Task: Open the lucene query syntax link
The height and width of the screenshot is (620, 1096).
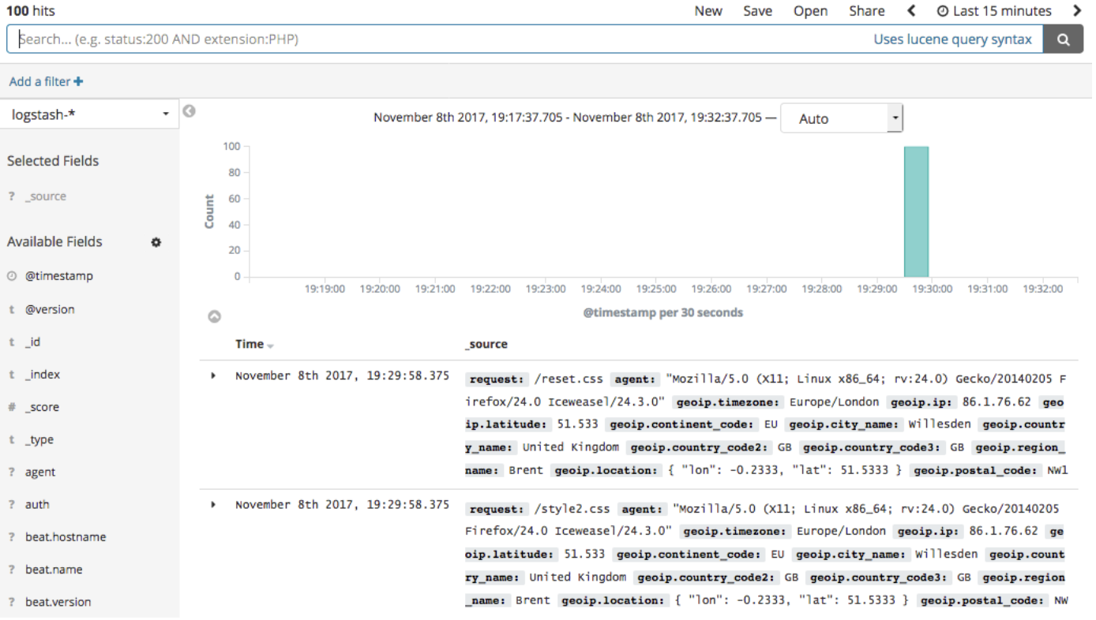Action: point(954,38)
